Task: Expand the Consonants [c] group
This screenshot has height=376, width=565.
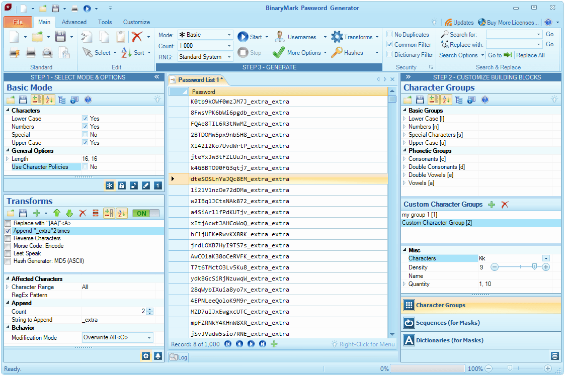Action: click(x=404, y=158)
